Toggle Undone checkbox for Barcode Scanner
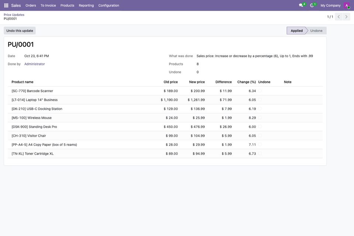This screenshot has height=236, width=354. coord(260,91)
